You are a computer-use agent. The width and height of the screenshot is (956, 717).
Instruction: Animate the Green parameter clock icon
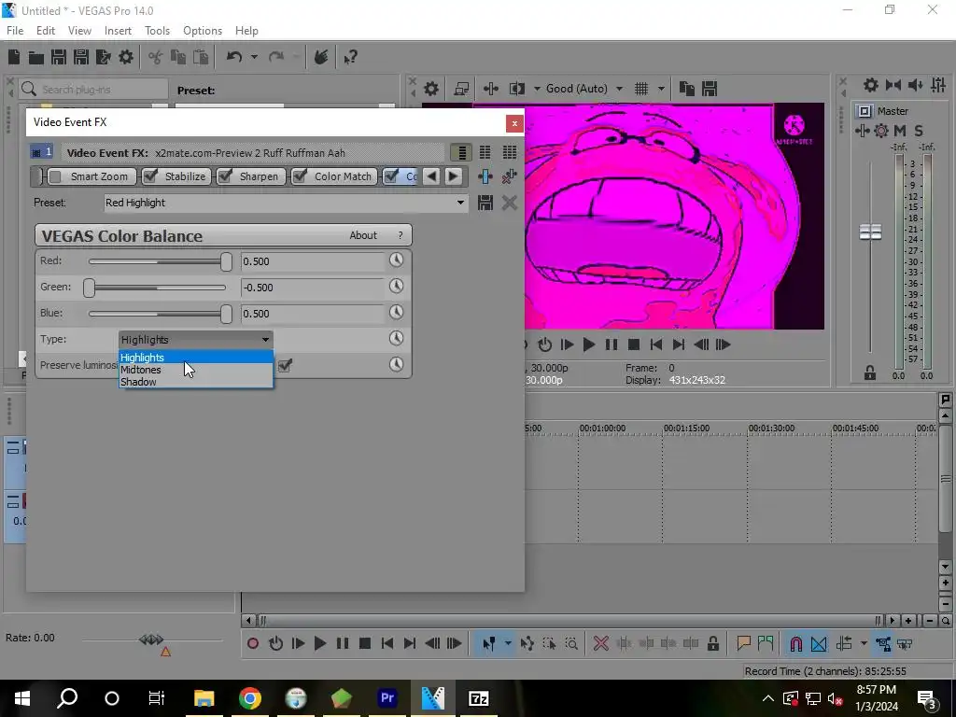point(396,286)
